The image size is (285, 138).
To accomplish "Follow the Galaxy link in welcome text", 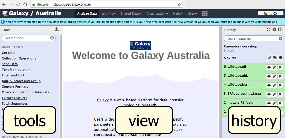I will [x=103, y=100].
